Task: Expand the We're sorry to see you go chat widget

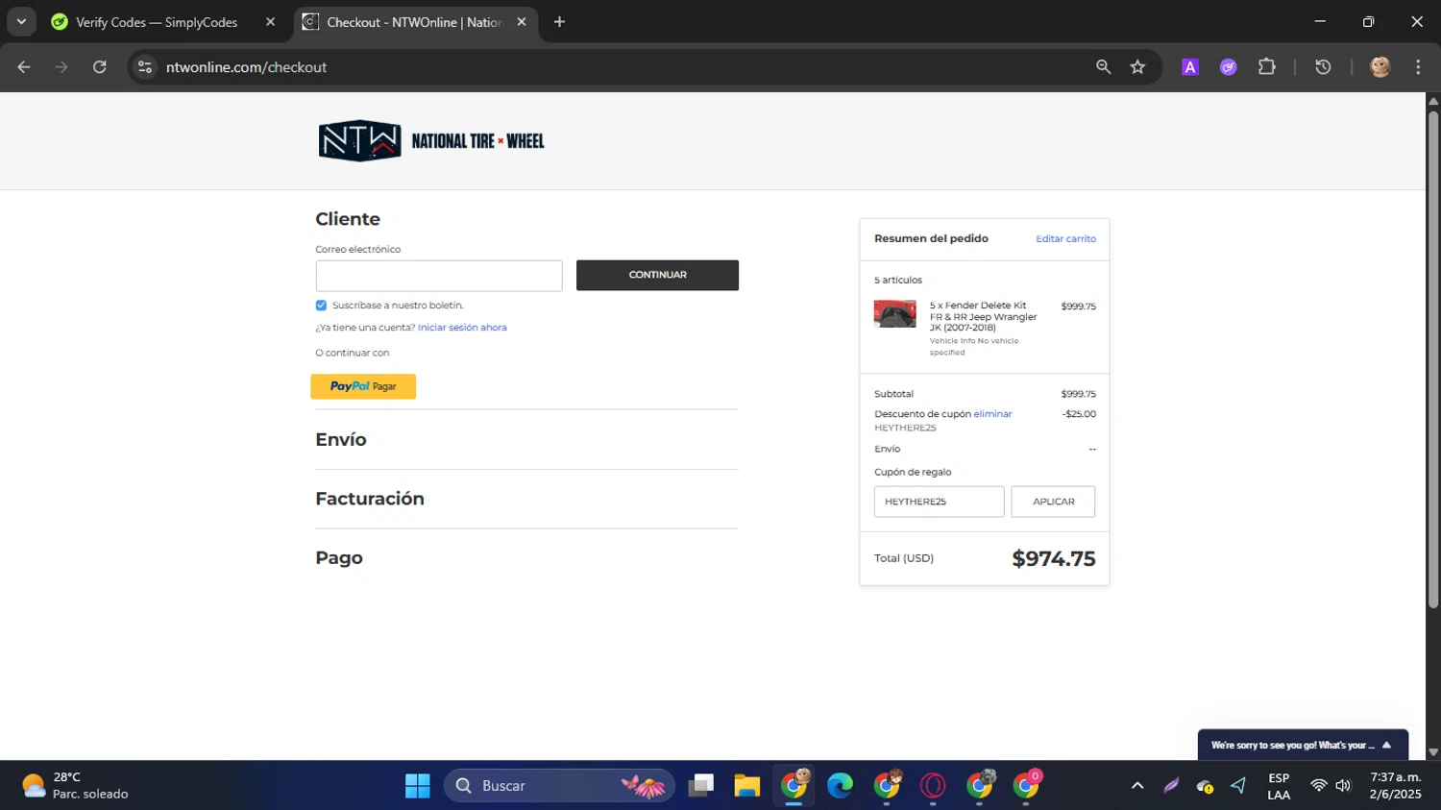Action: coord(1303,745)
